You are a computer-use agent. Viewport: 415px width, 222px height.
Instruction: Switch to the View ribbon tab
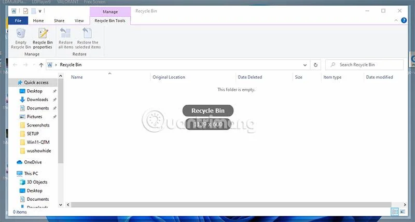(79, 21)
